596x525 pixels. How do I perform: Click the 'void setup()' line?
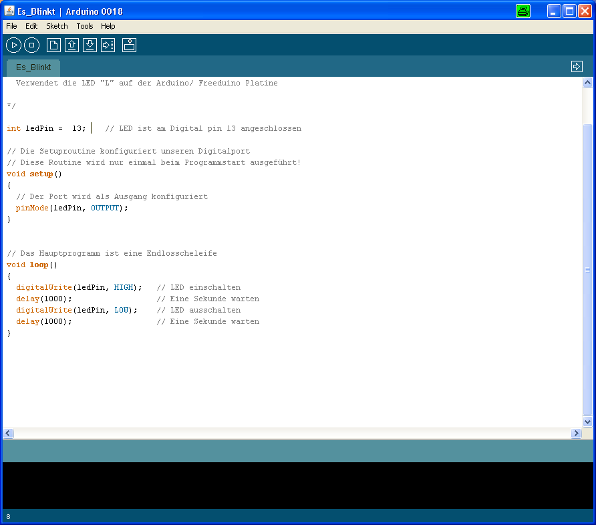pyautogui.click(x=34, y=174)
